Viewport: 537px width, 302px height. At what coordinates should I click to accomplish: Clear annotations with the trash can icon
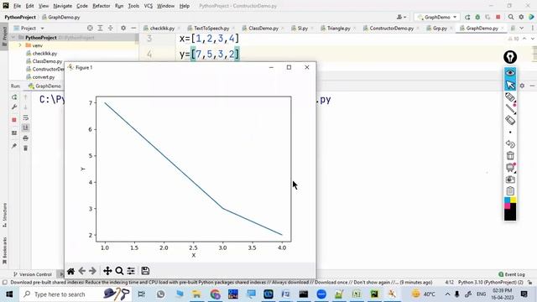(510, 155)
